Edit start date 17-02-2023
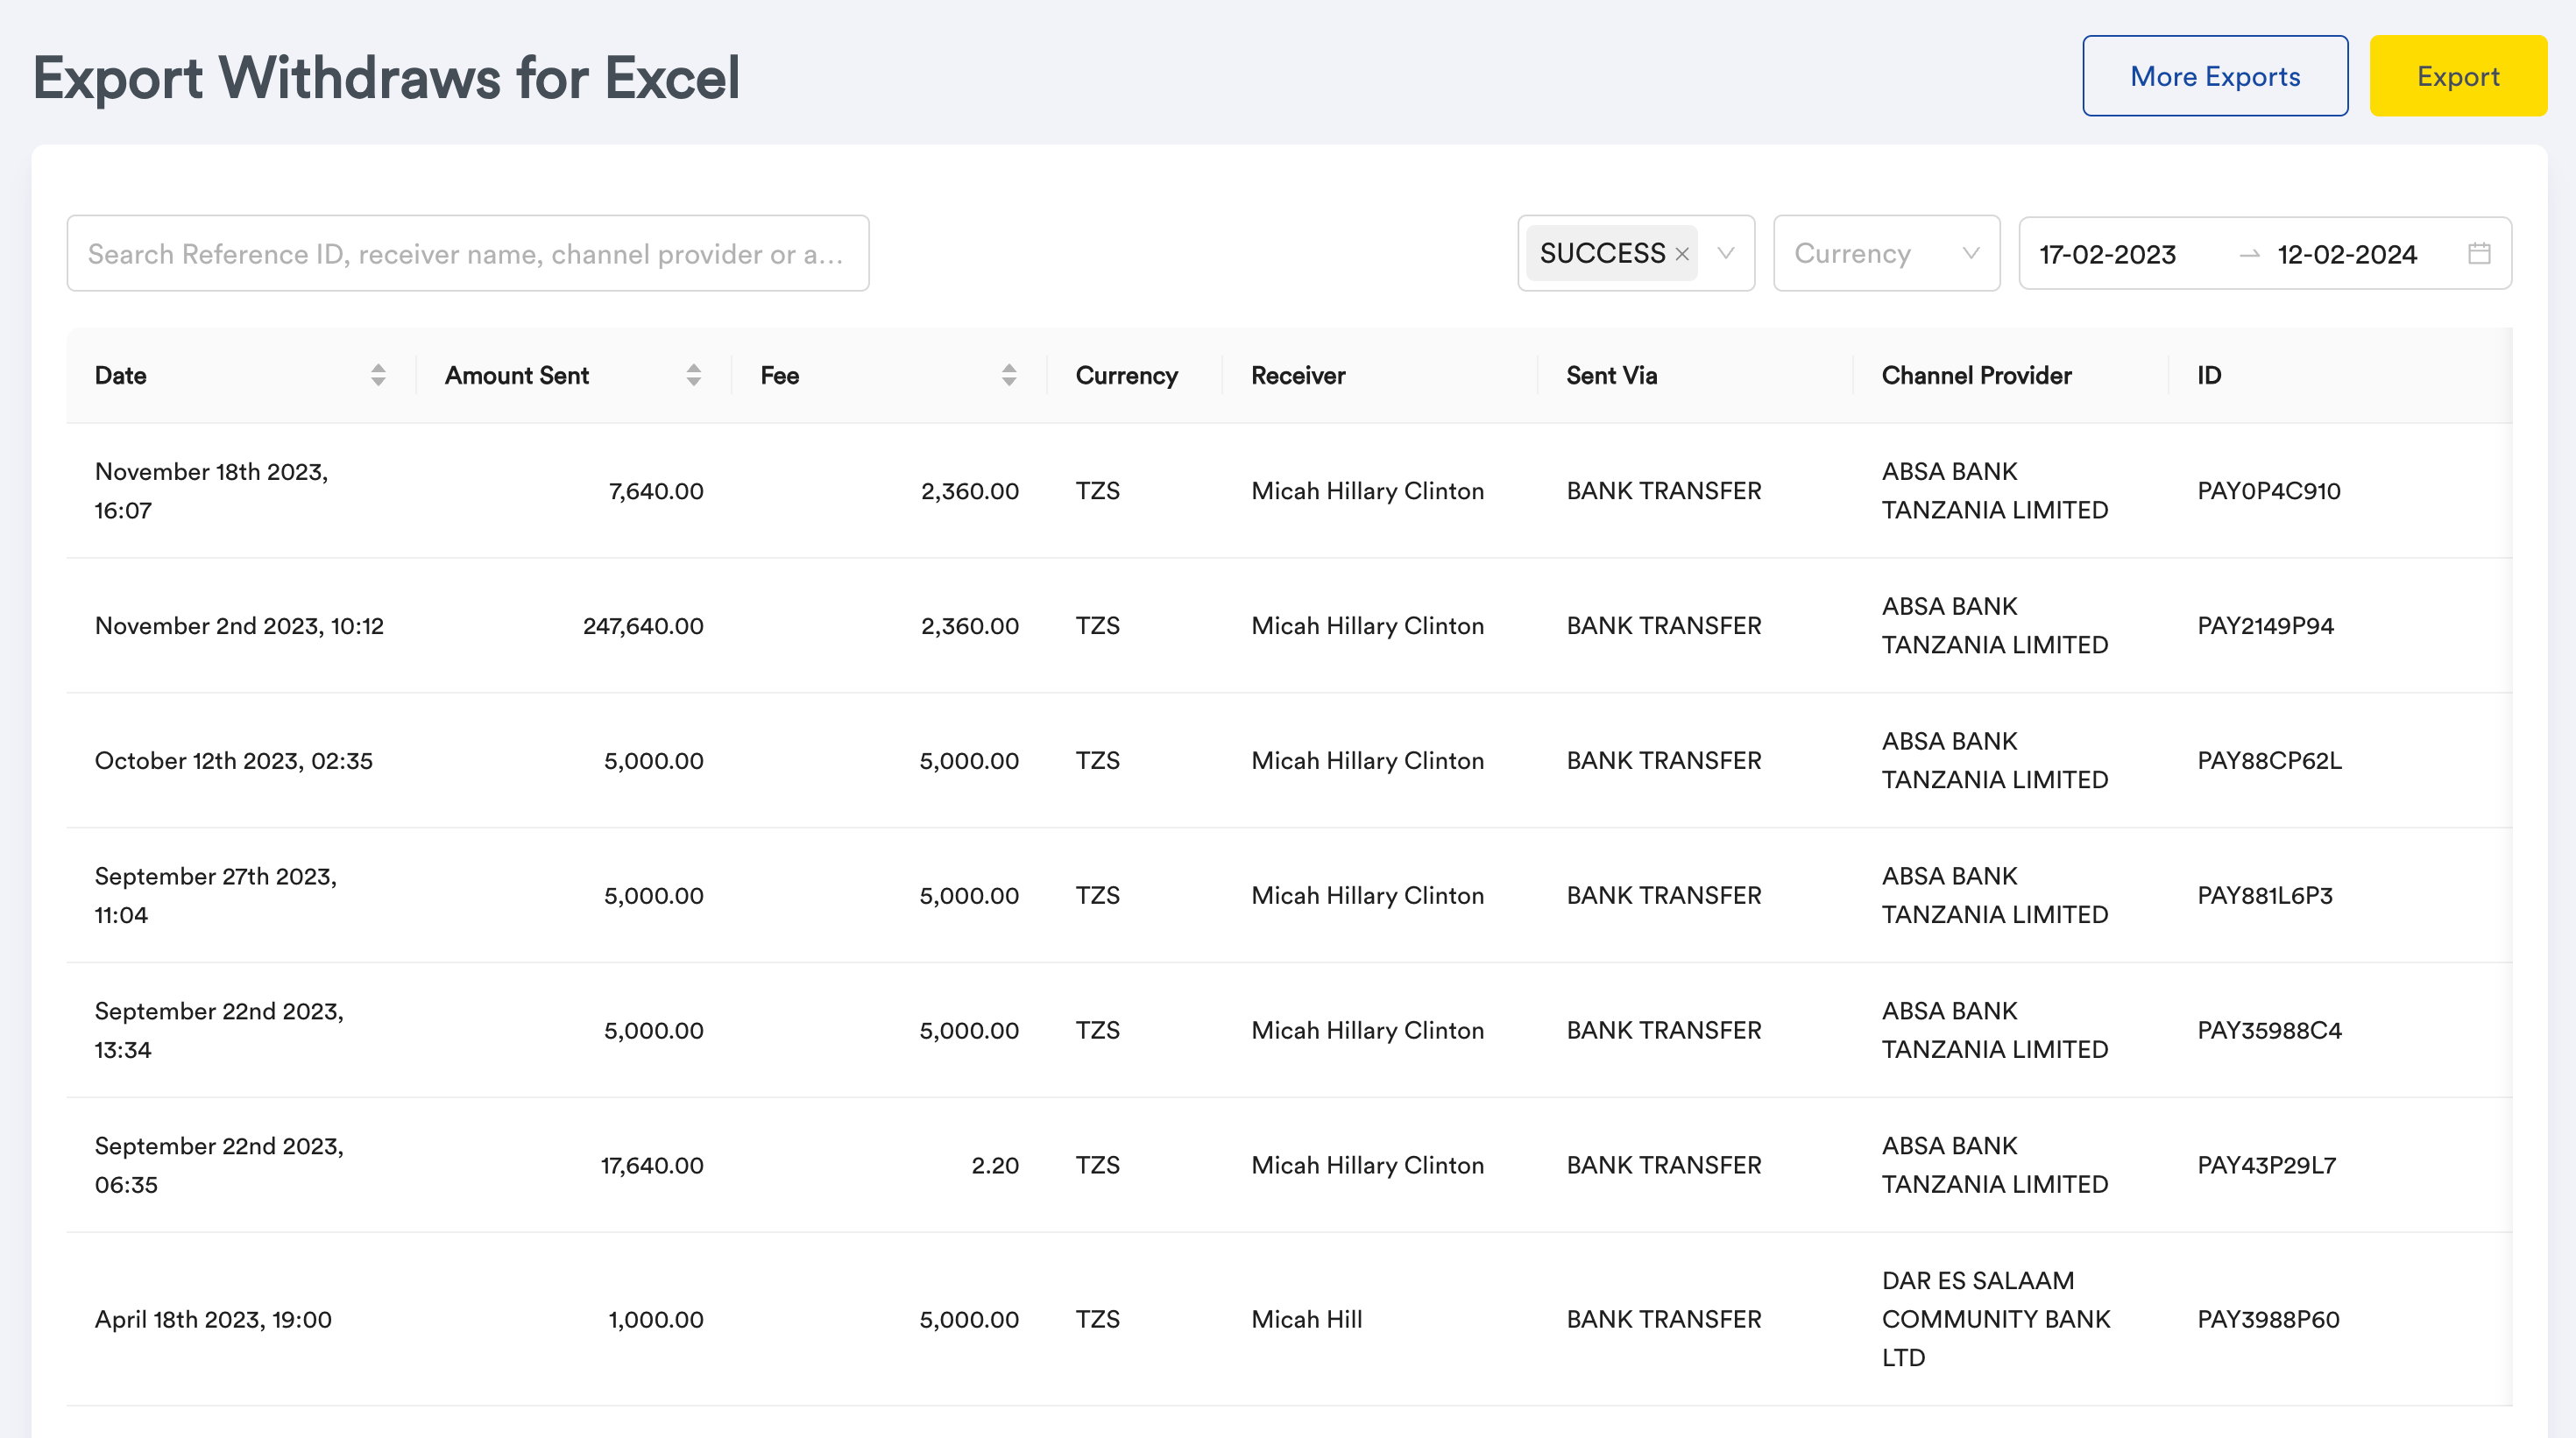 2108,255
